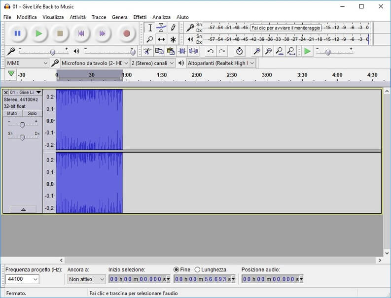Click the track gain slider
391x298 pixels.
coord(23,124)
